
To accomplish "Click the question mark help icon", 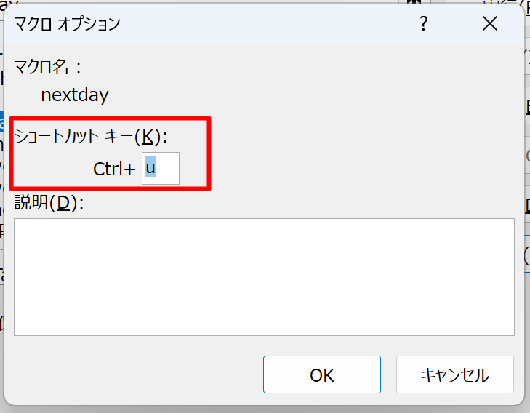I will 424,24.
